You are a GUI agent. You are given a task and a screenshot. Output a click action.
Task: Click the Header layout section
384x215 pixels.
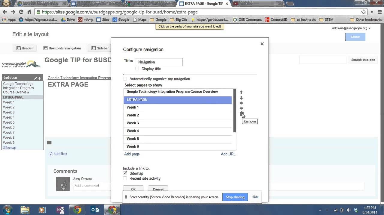[x=25, y=48]
